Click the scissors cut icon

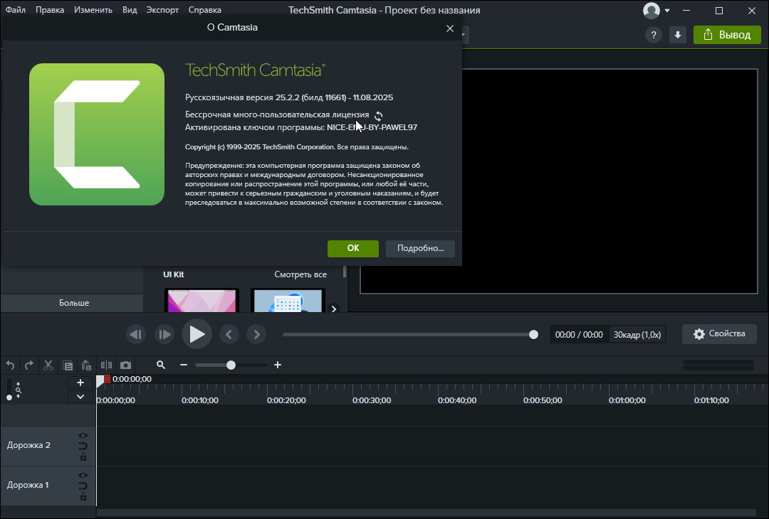tap(48, 365)
